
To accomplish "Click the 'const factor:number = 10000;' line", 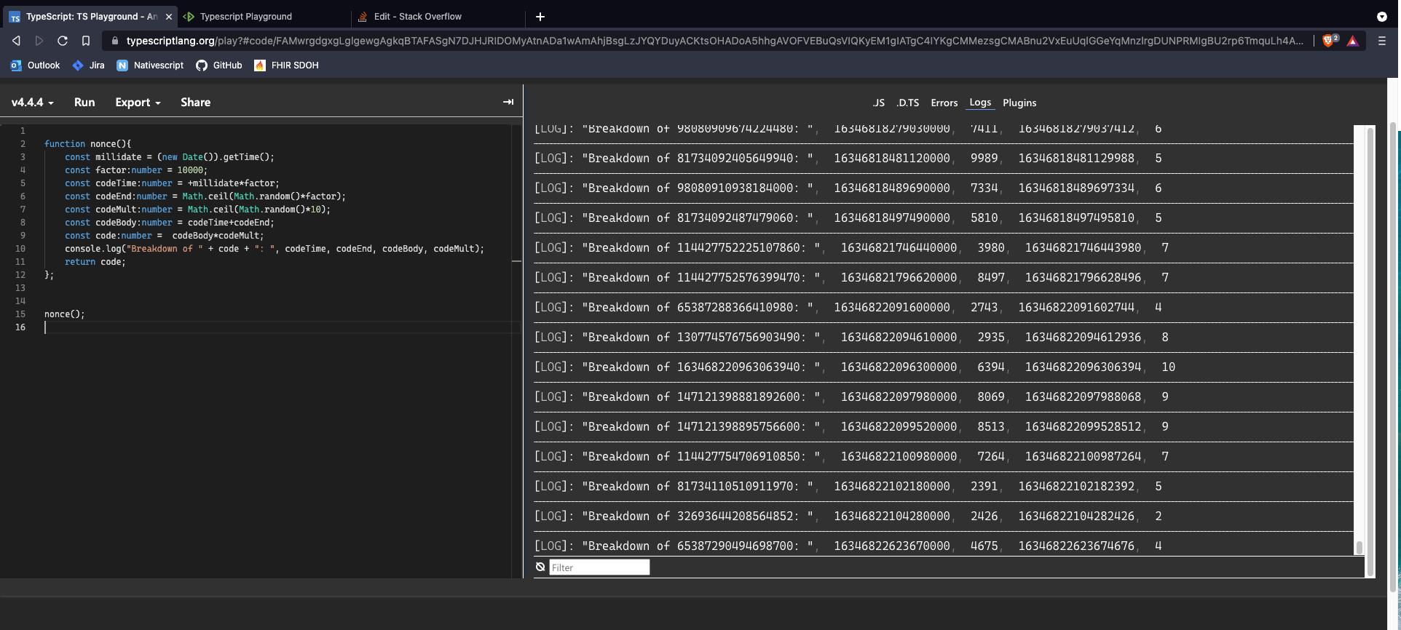I will coord(135,170).
